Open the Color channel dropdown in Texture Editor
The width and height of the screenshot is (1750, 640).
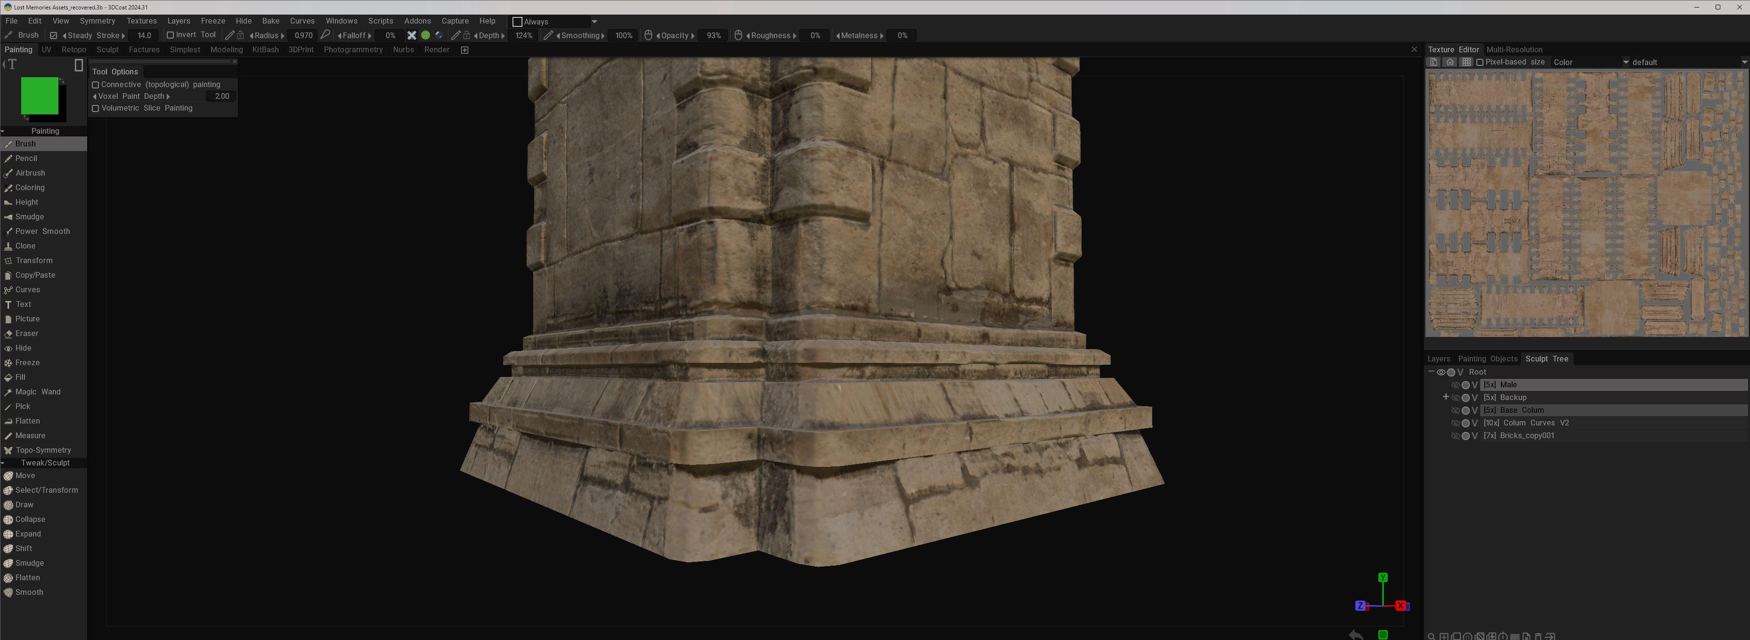[x=1590, y=62]
